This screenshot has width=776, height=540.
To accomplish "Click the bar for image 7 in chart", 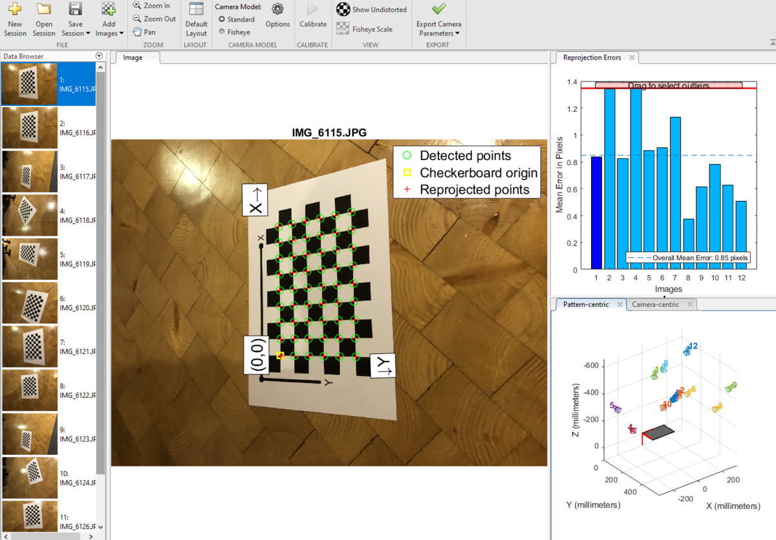I will 675,193.
